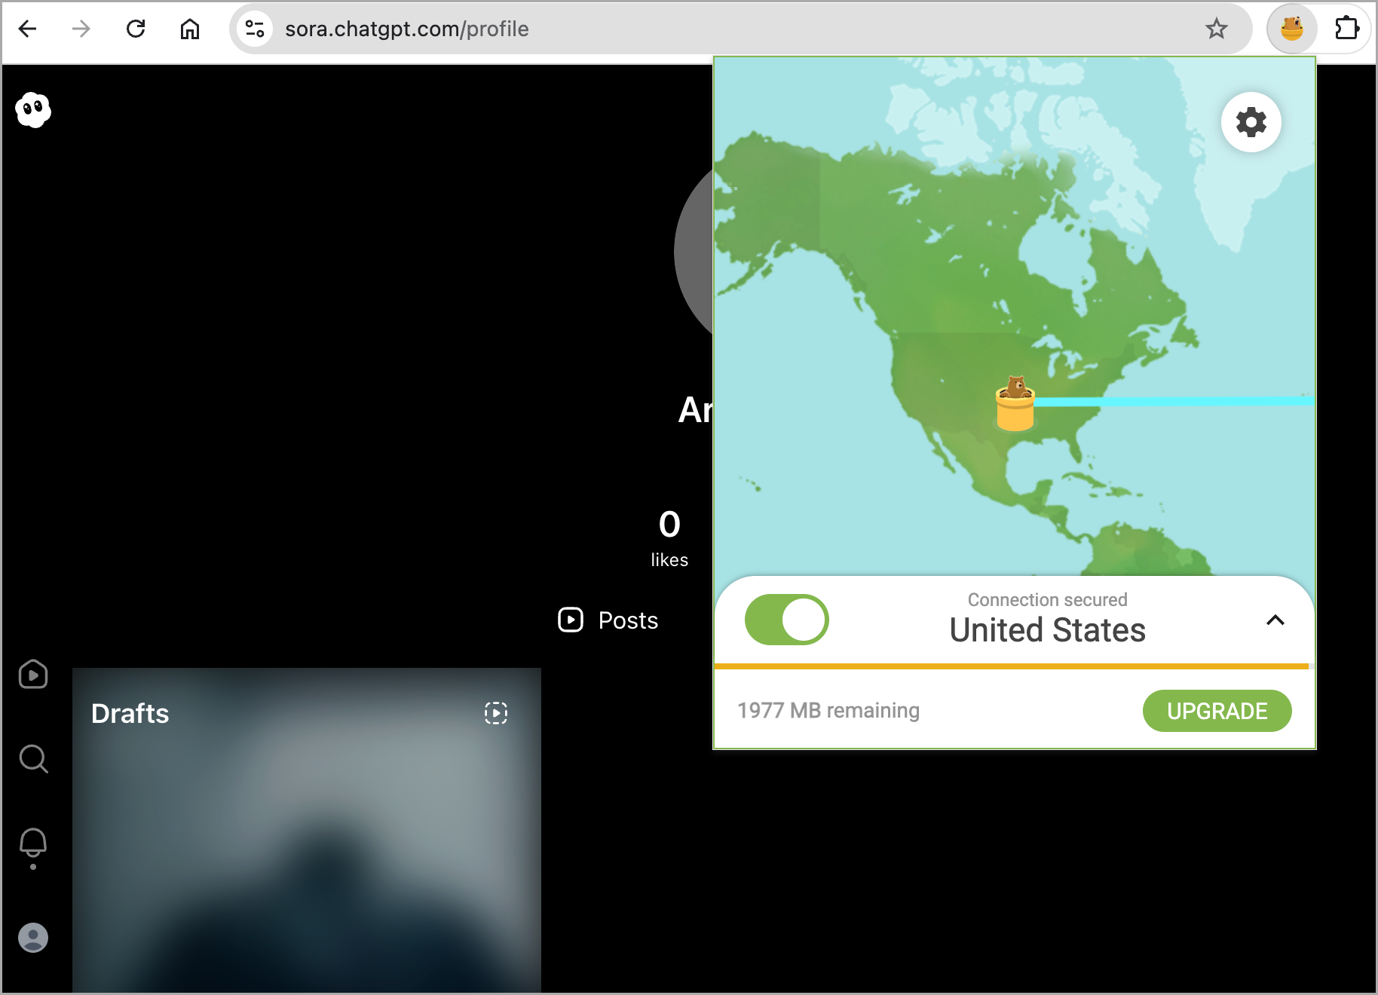Go back to the previous page
Viewport: 1378px width, 995px height.
(x=28, y=29)
